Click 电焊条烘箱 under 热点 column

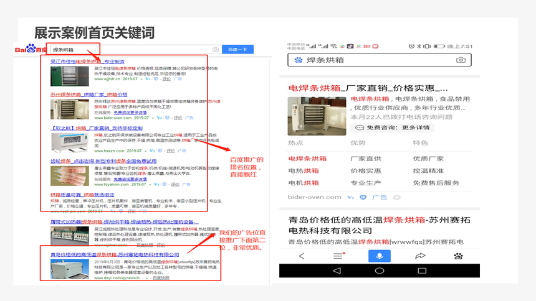(x=307, y=159)
